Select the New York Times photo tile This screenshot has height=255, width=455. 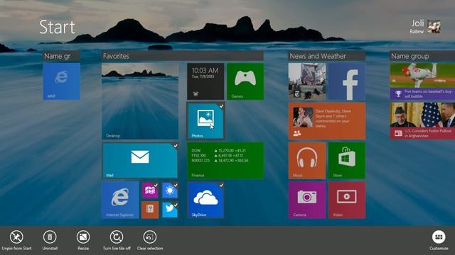(307, 81)
